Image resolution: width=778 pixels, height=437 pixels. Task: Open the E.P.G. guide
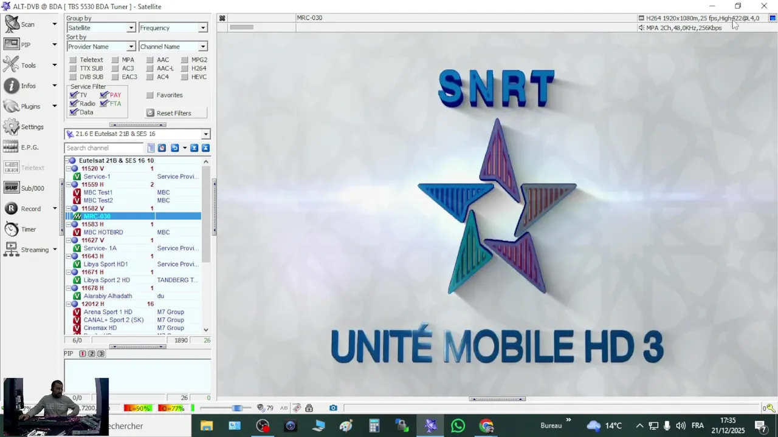point(21,147)
